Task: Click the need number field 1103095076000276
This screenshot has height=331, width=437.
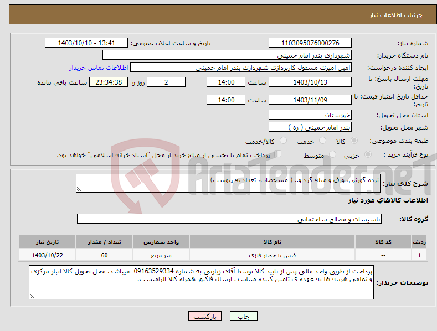Action: click(x=310, y=43)
